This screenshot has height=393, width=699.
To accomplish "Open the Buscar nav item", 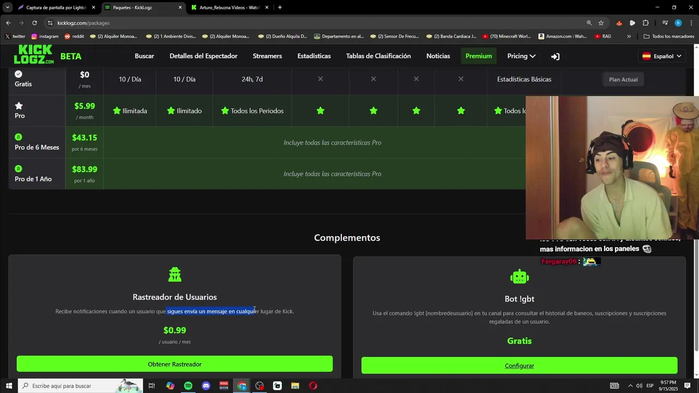I will click(x=144, y=56).
